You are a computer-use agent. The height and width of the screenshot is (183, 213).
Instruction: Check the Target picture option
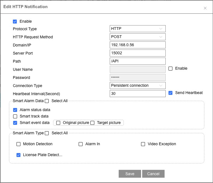click(92, 123)
